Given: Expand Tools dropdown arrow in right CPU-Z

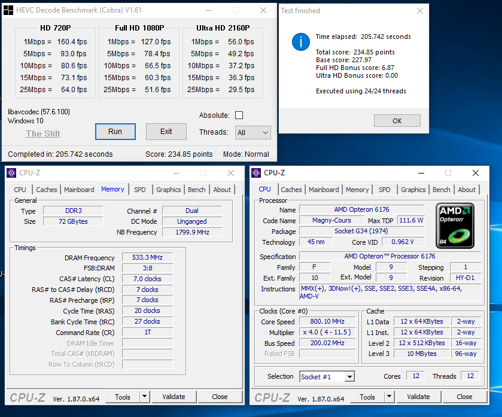Looking at the screenshot, I should pos(390,397).
